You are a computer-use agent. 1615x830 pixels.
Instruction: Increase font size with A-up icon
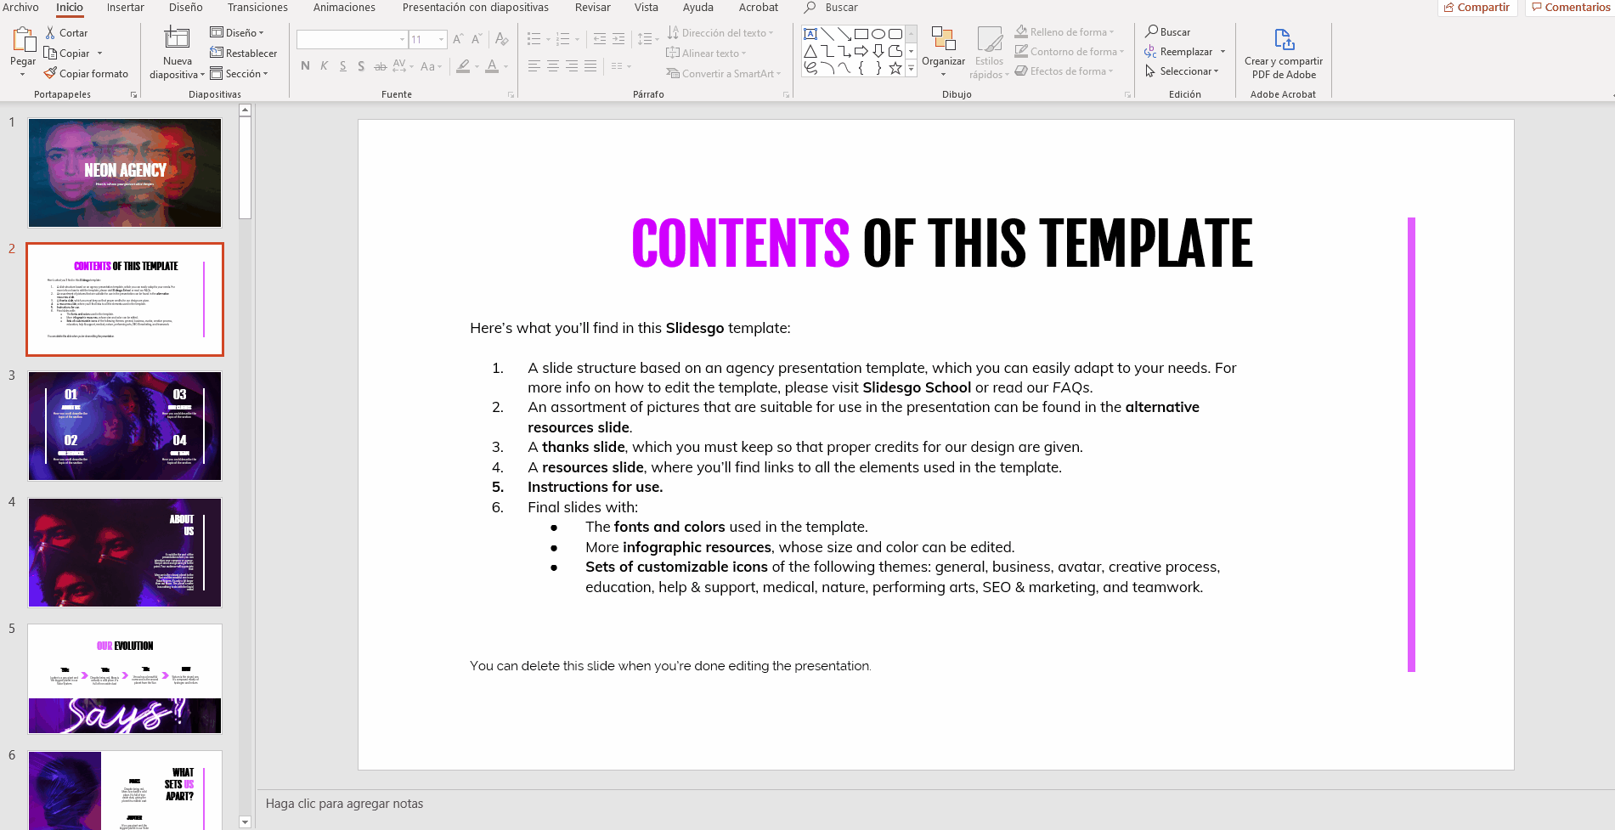coord(458,39)
